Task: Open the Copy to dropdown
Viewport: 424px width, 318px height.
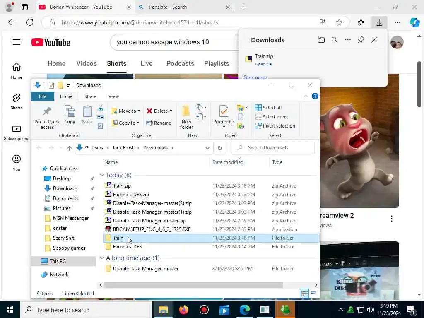Action: [x=125, y=123]
